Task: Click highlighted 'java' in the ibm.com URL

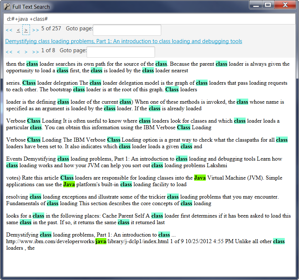Action: 101,242
